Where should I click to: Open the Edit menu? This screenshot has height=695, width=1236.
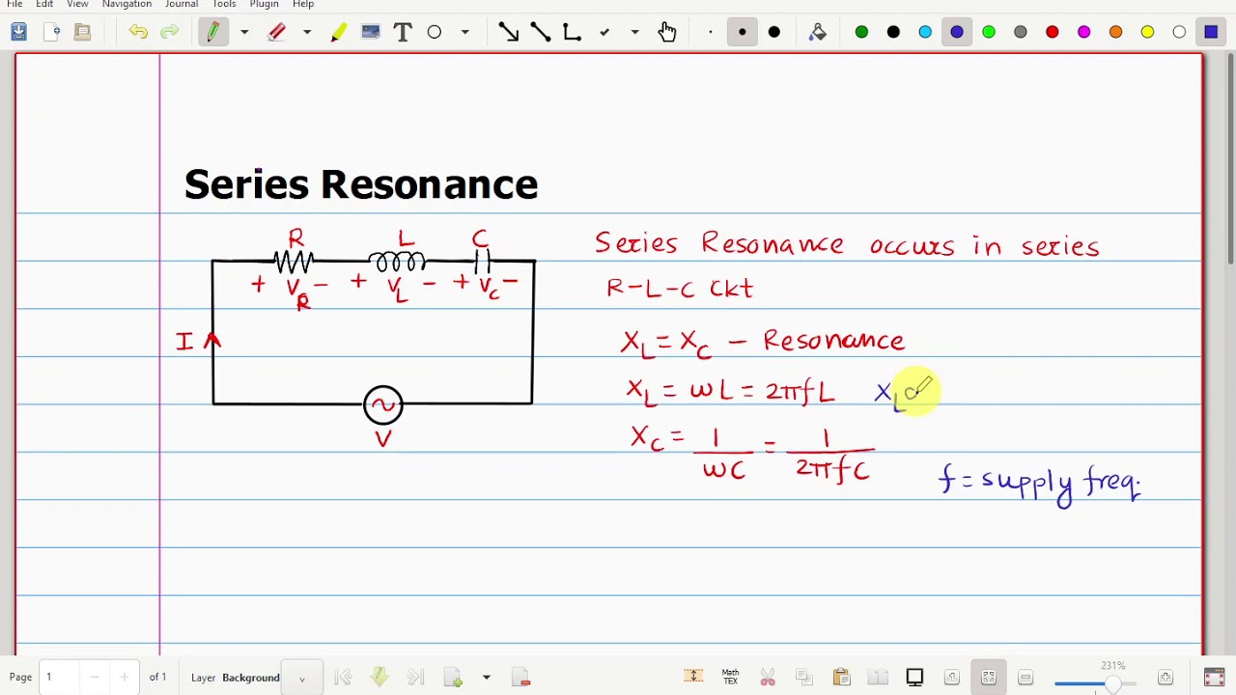click(44, 5)
